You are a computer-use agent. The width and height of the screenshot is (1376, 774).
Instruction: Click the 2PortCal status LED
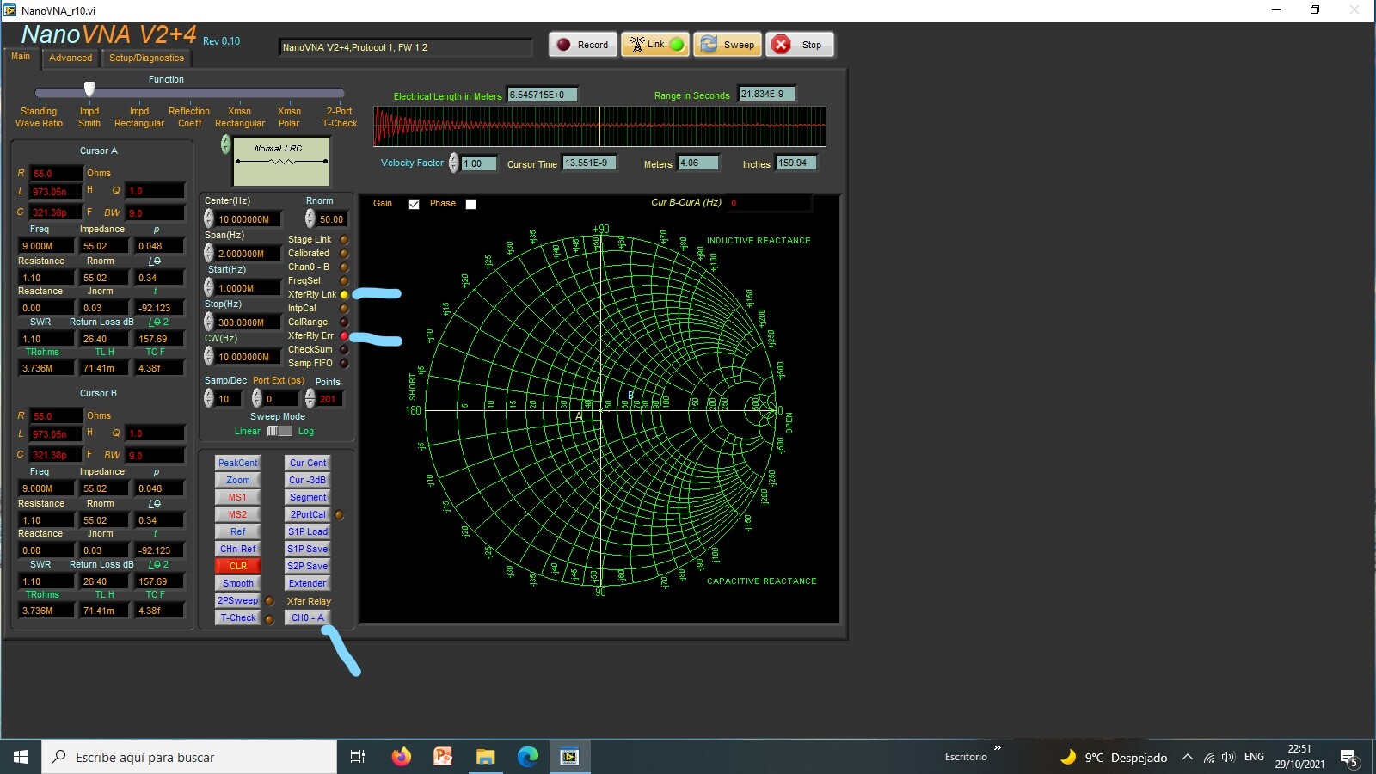[x=339, y=515]
